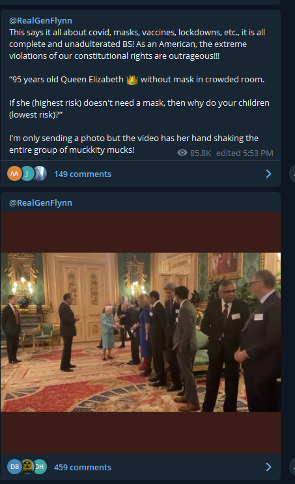This screenshot has height=484, width=295.
Task: Click the share button beside the 149 comments post
Action: pos(292,174)
